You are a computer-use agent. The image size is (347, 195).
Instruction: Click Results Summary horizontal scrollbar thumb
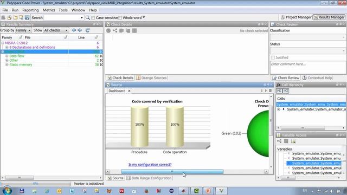[20, 178]
